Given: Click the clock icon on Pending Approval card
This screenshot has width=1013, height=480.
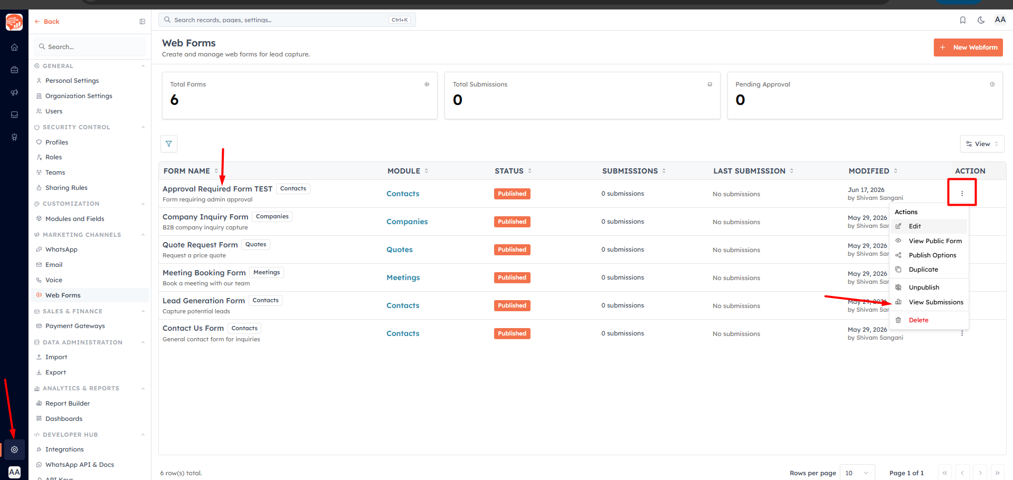Looking at the screenshot, I should click(x=992, y=84).
